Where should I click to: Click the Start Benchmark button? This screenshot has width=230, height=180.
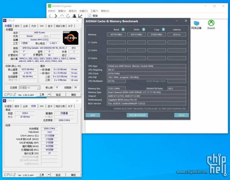[137, 115]
